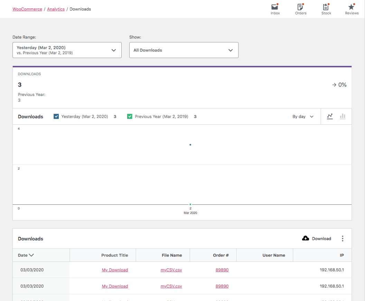365x301 pixels.
Task: Open the Downloads table options menu
Action: pos(343,238)
